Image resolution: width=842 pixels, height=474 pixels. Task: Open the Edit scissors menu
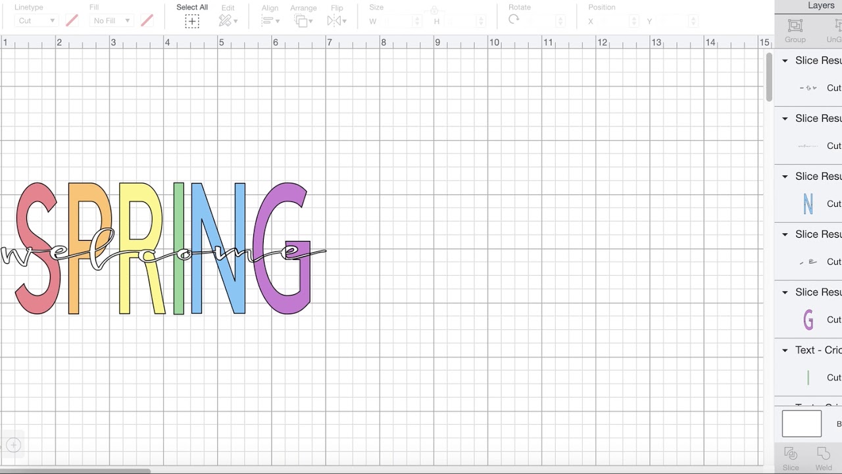click(228, 21)
